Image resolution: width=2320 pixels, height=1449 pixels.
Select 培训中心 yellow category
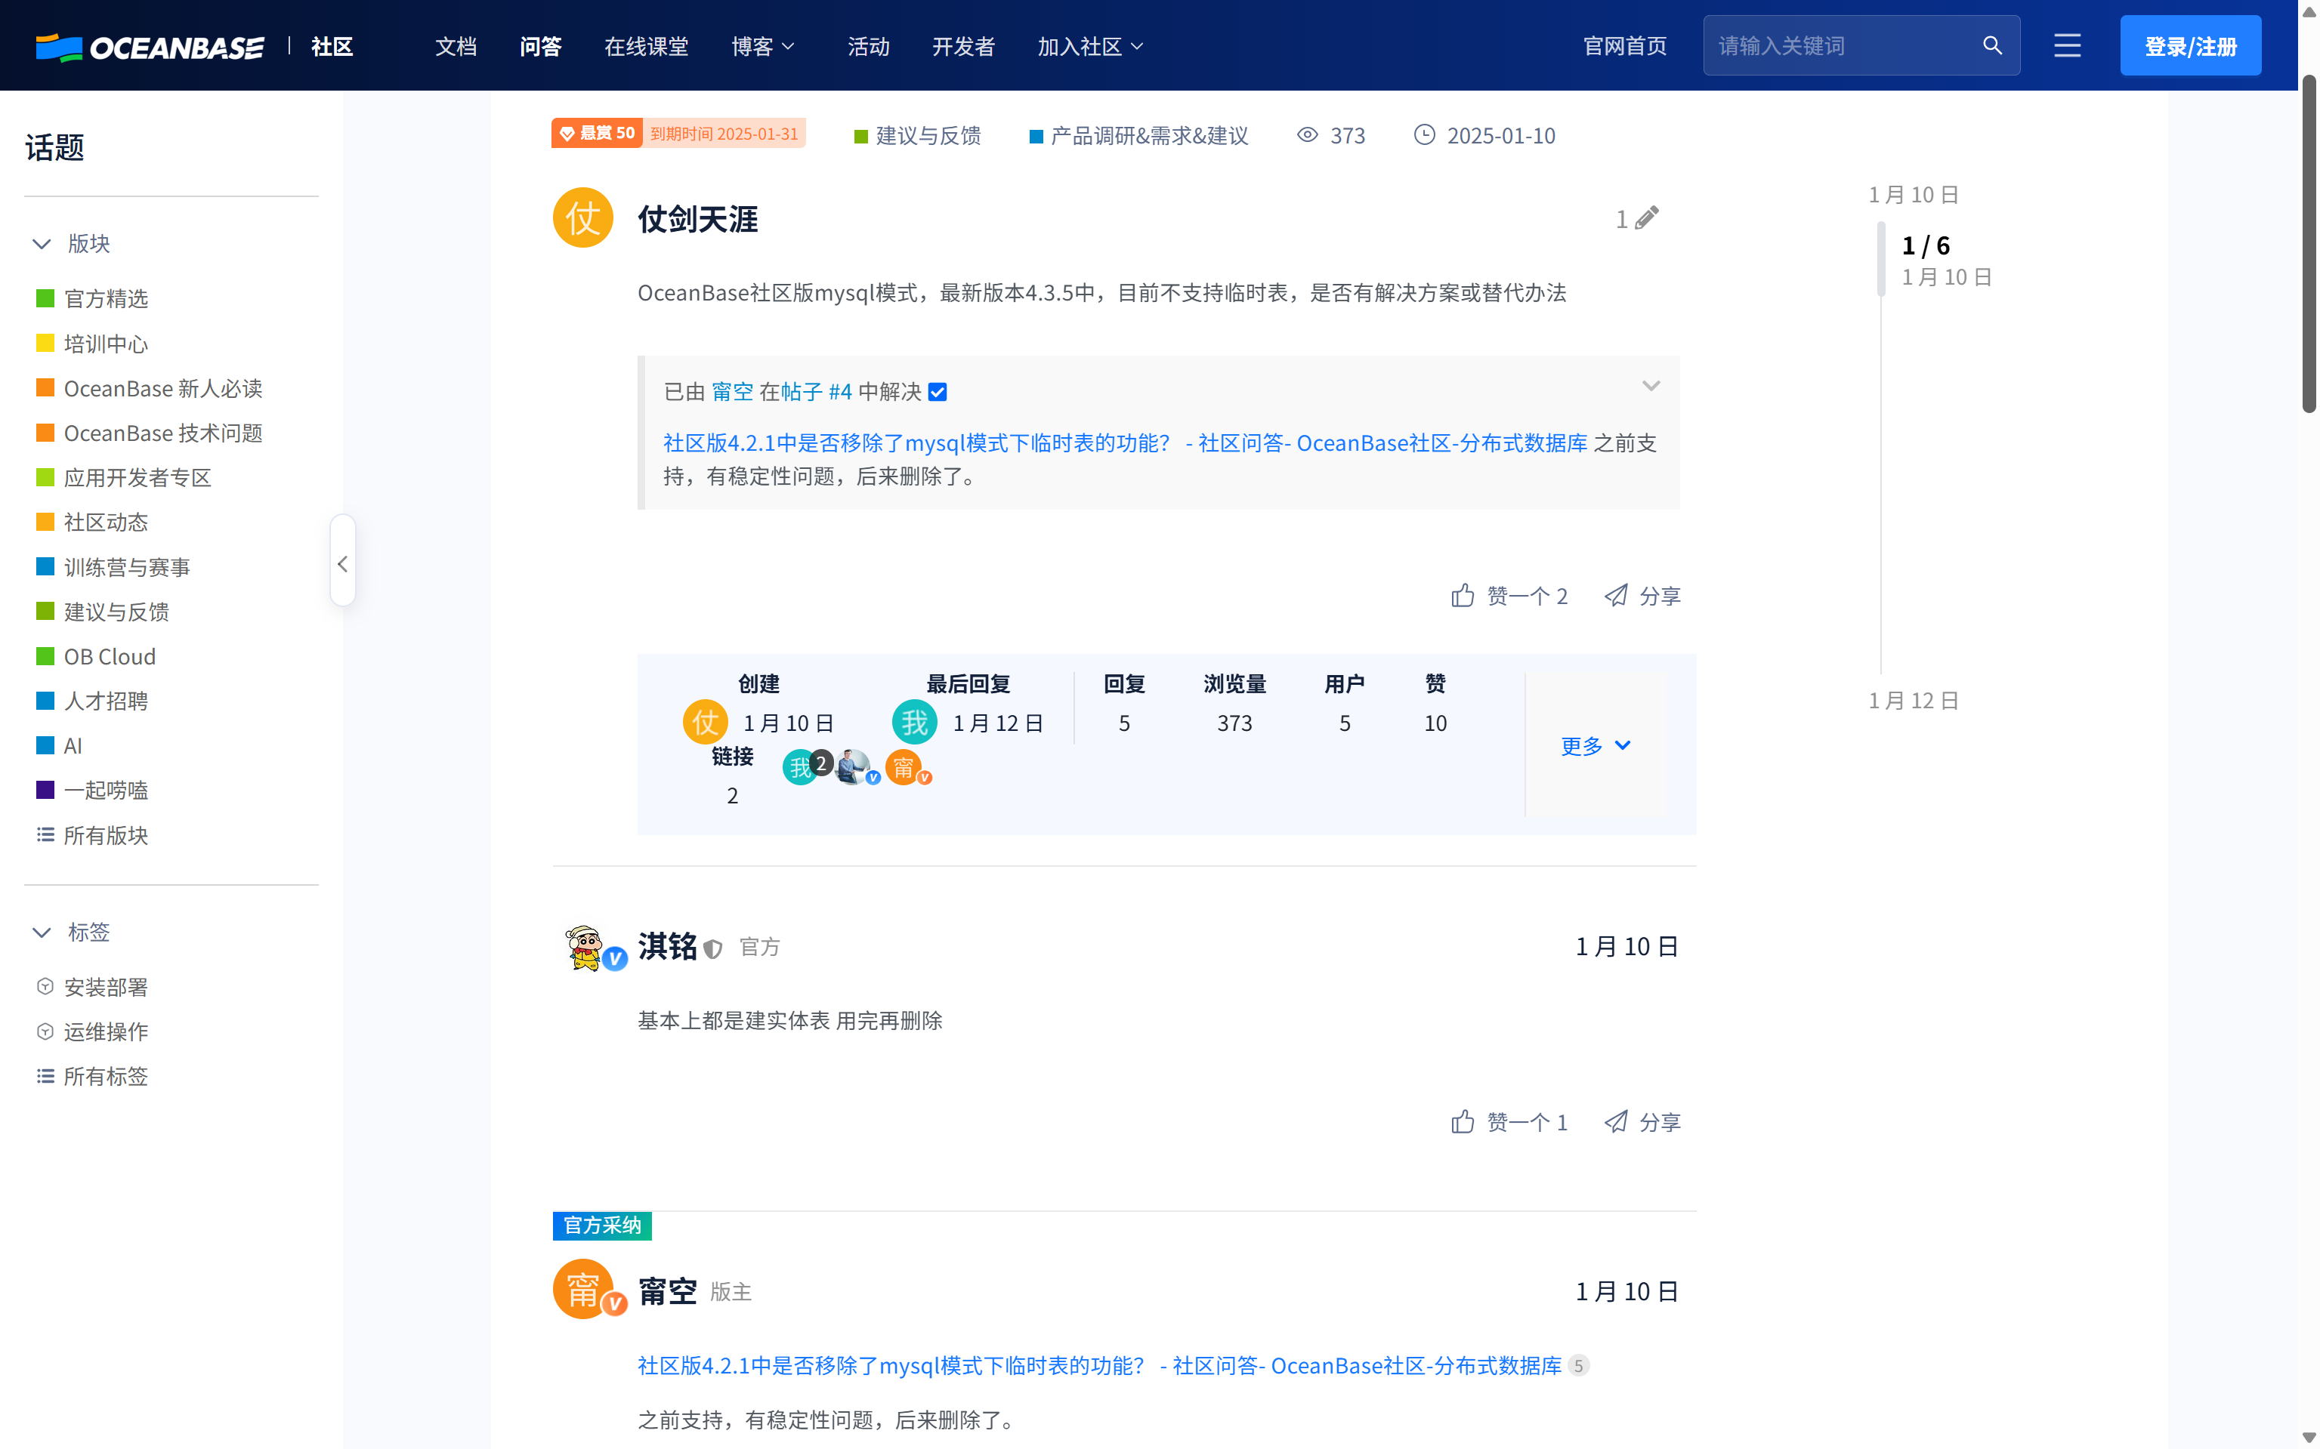click(92, 344)
